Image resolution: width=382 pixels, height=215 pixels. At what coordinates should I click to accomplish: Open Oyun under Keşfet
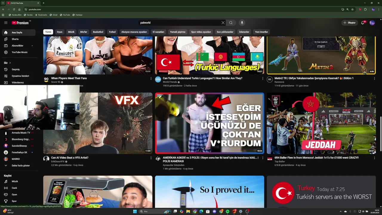click(x=19, y=194)
